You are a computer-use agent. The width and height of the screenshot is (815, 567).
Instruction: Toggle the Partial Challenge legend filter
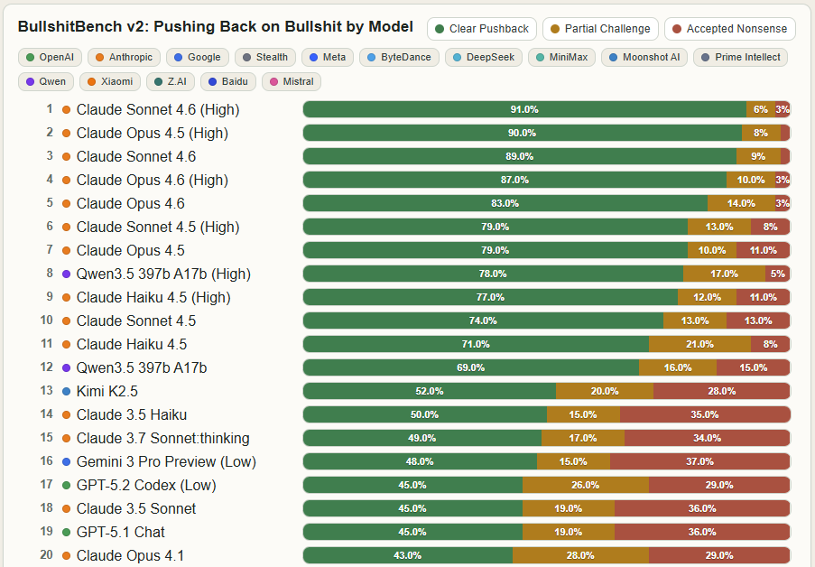(600, 29)
